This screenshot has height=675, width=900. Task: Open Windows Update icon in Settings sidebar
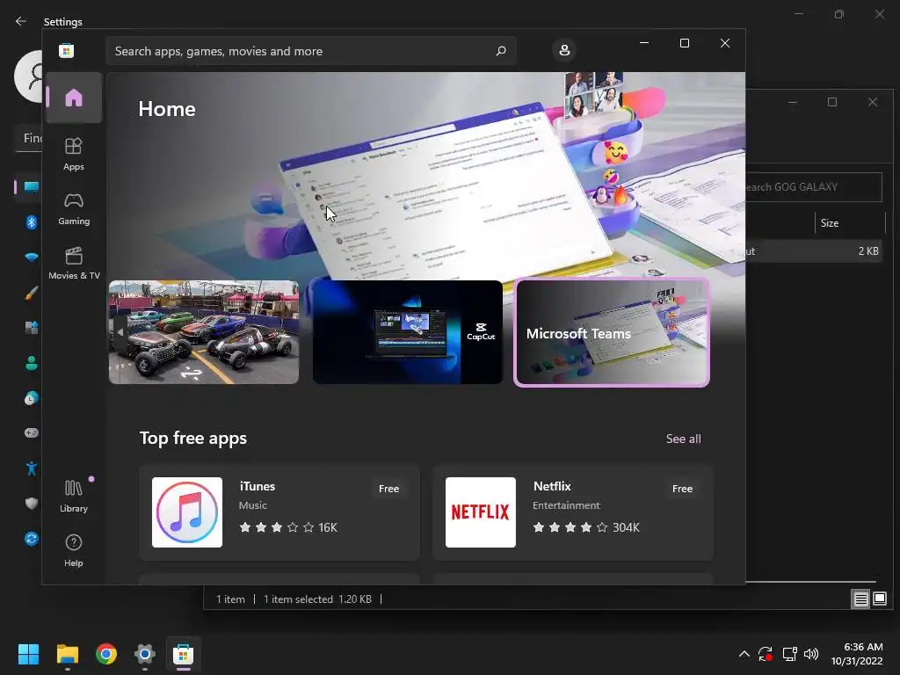click(32, 539)
